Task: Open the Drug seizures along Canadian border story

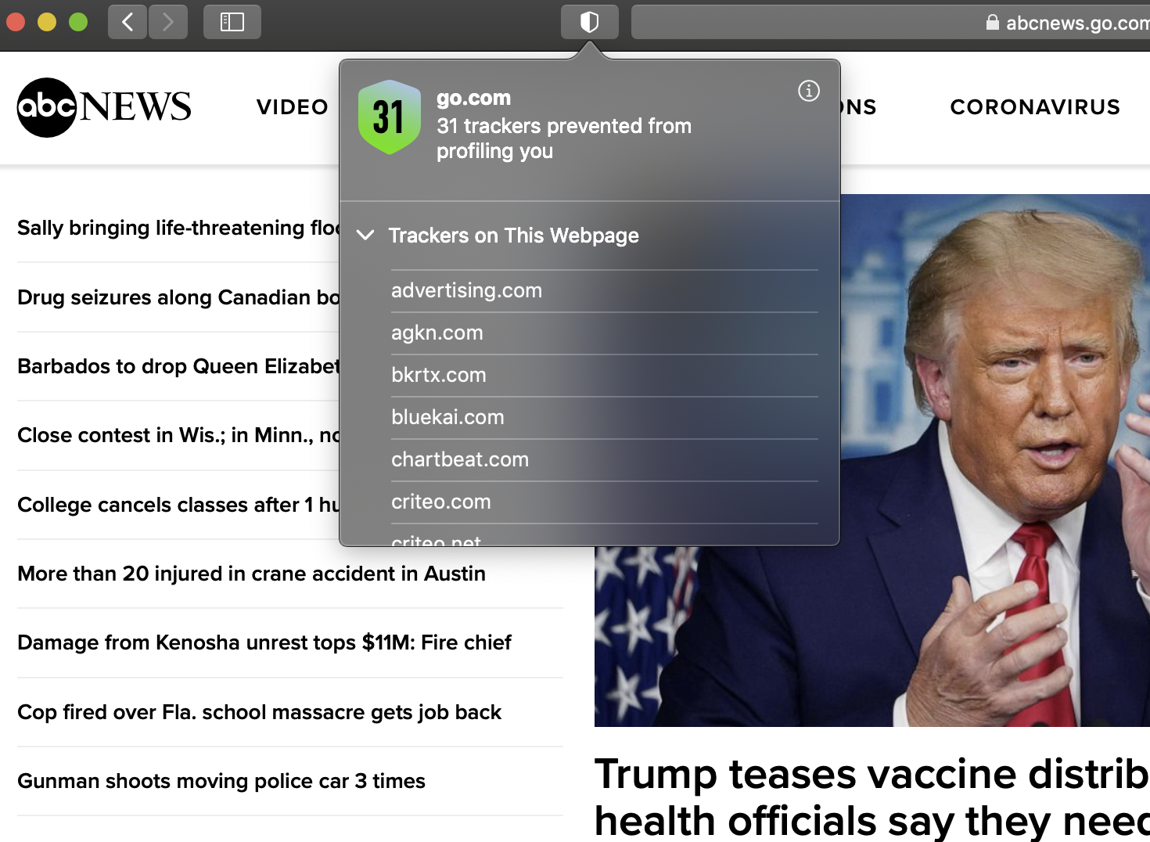Action: coord(178,297)
